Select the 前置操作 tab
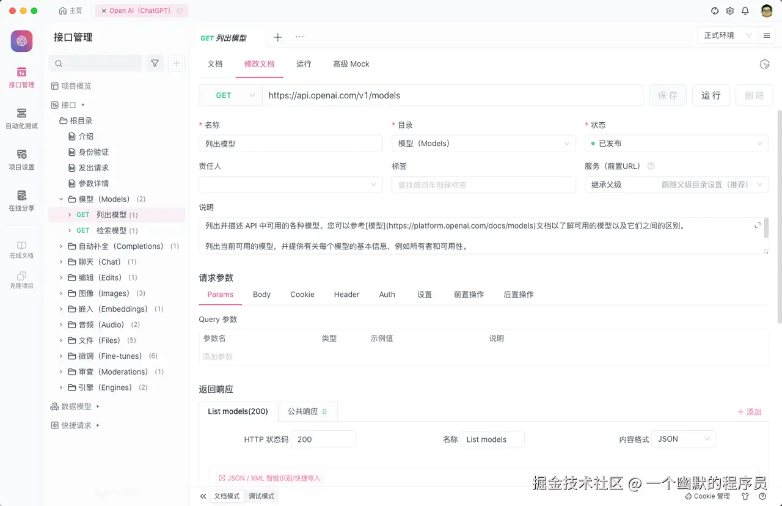Viewport: 782px width, 506px height. (x=469, y=295)
